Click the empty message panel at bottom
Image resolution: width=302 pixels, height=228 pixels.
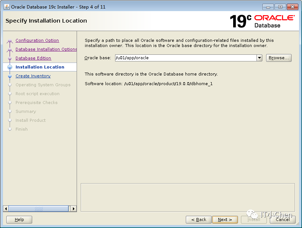[x=188, y=198]
